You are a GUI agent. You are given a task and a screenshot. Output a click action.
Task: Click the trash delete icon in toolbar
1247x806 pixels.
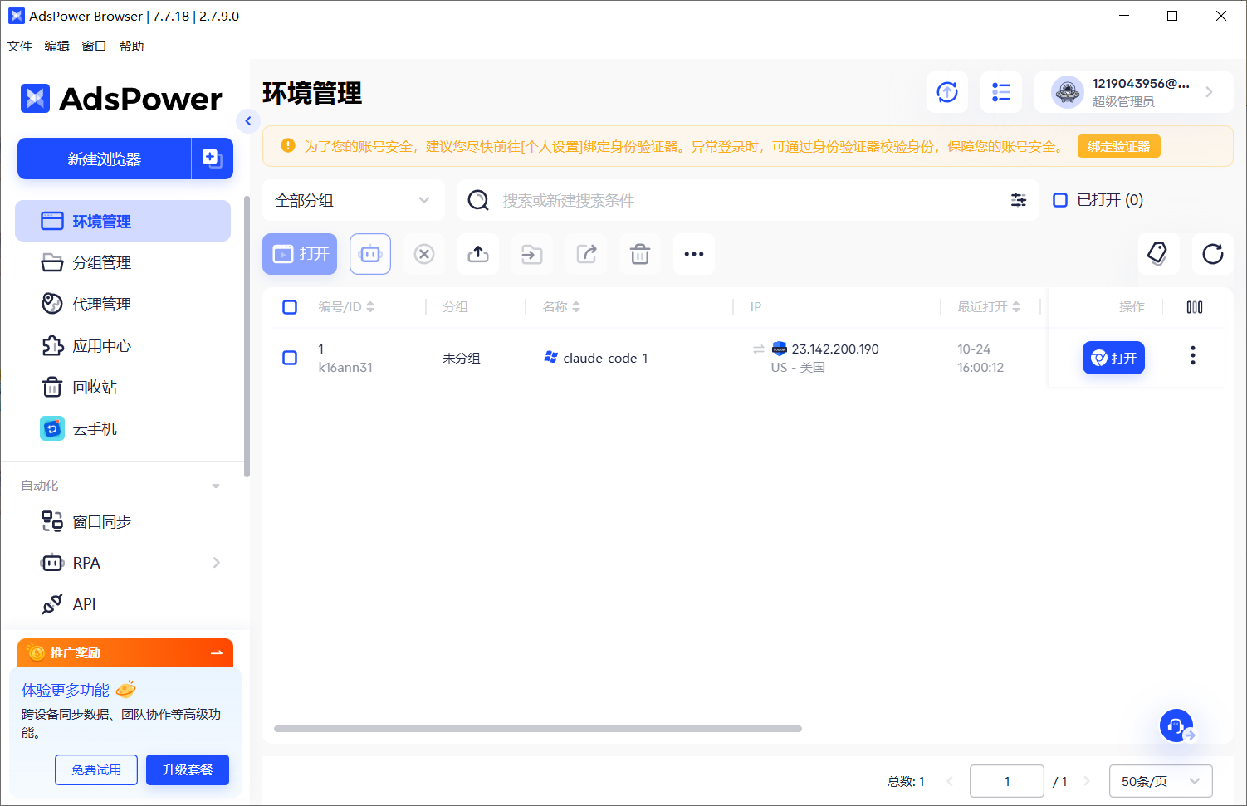[x=640, y=254]
